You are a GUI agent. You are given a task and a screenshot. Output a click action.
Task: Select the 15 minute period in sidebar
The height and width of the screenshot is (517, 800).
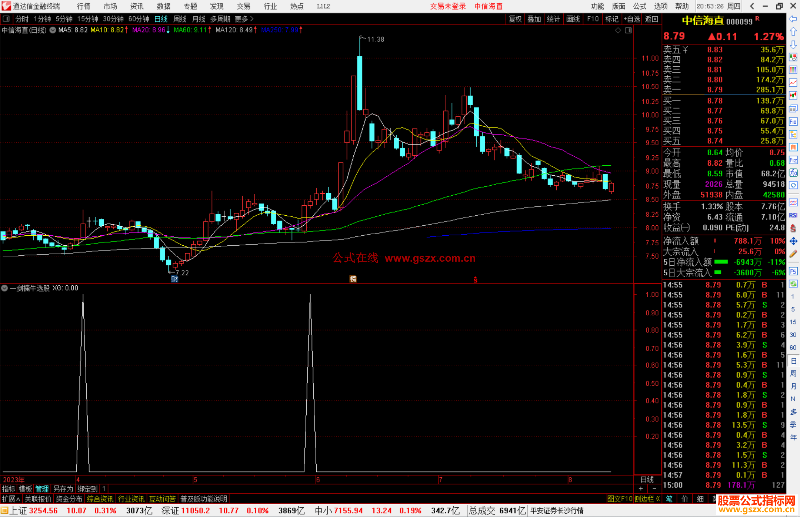793,322
